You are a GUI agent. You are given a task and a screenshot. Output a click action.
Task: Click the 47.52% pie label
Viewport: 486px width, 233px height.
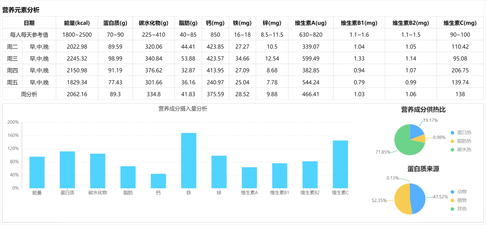[441, 197]
